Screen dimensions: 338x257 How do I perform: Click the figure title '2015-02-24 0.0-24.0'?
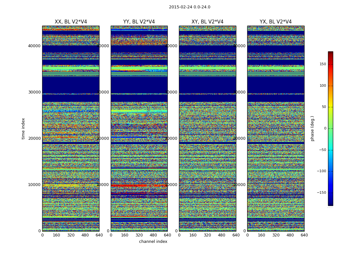point(190,7)
